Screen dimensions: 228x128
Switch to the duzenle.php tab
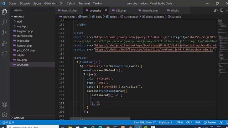pyautogui.click(x=150, y=10)
